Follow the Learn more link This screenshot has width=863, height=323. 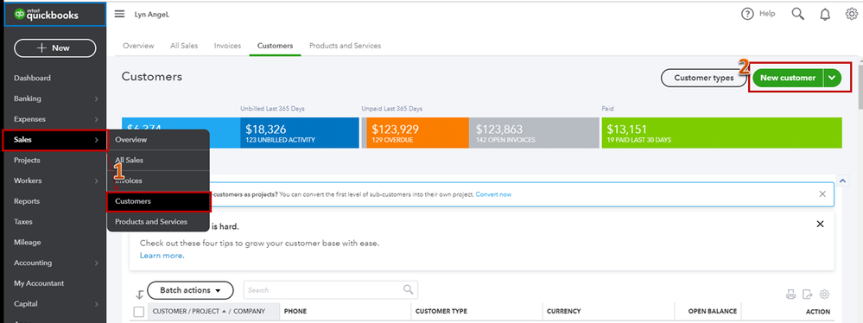(x=162, y=256)
